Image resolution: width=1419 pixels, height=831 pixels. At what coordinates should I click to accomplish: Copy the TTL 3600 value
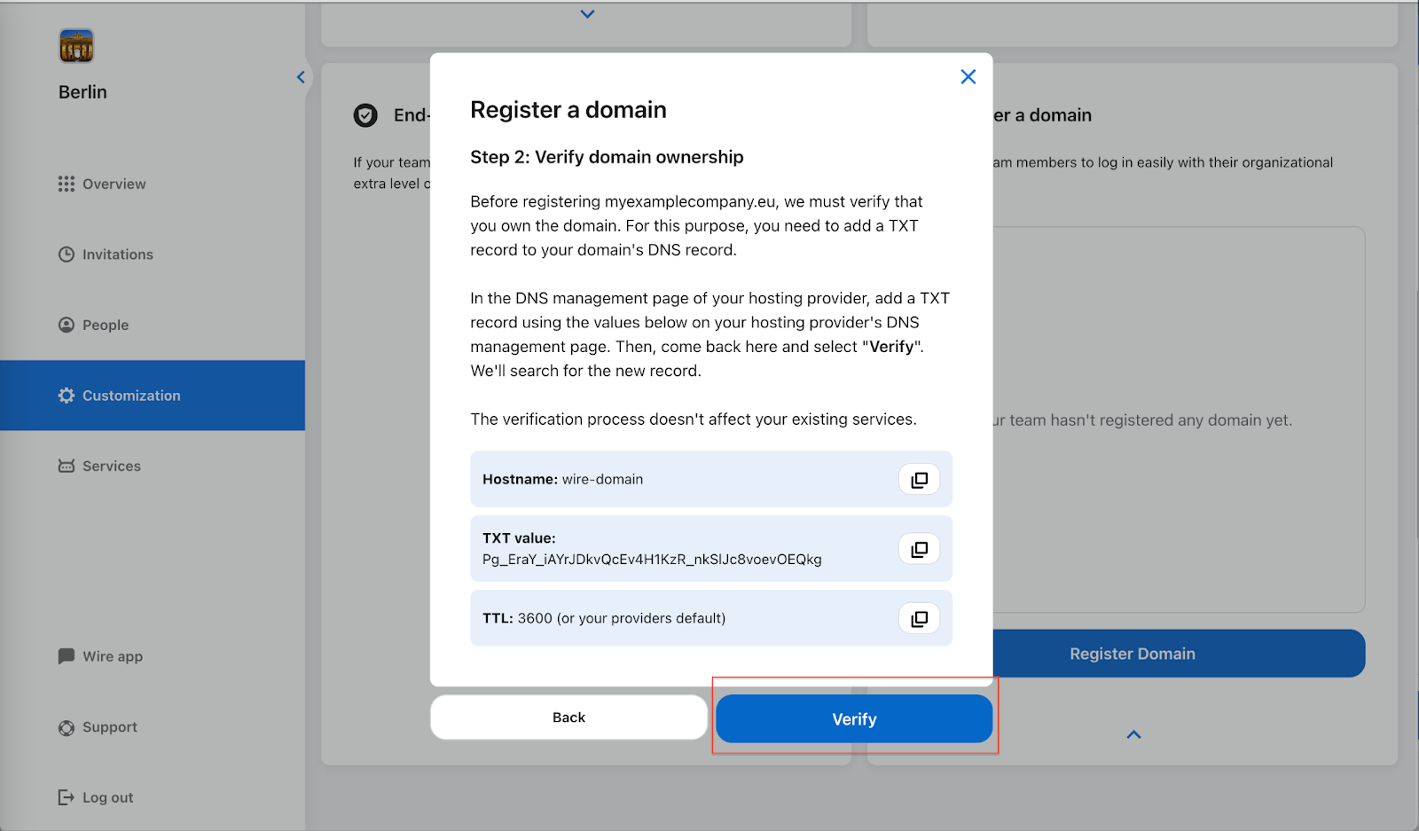pos(919,618)
